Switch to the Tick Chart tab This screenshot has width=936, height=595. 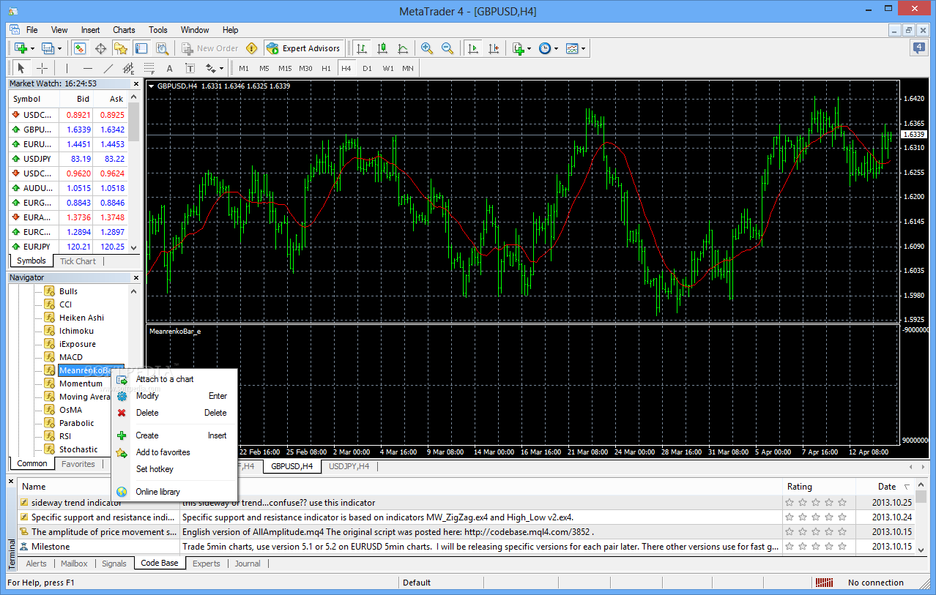pos(78,261)
